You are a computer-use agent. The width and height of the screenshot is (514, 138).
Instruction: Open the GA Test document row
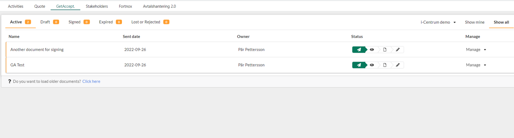coord(17,65)
